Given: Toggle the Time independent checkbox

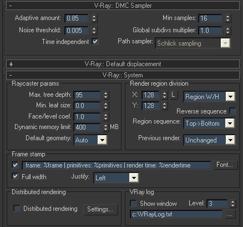Looking at the screenshot, I should point(95,41).
